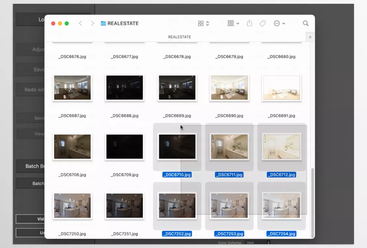Click the highlighted _DSC7253.jpg label

click(229, 234)
